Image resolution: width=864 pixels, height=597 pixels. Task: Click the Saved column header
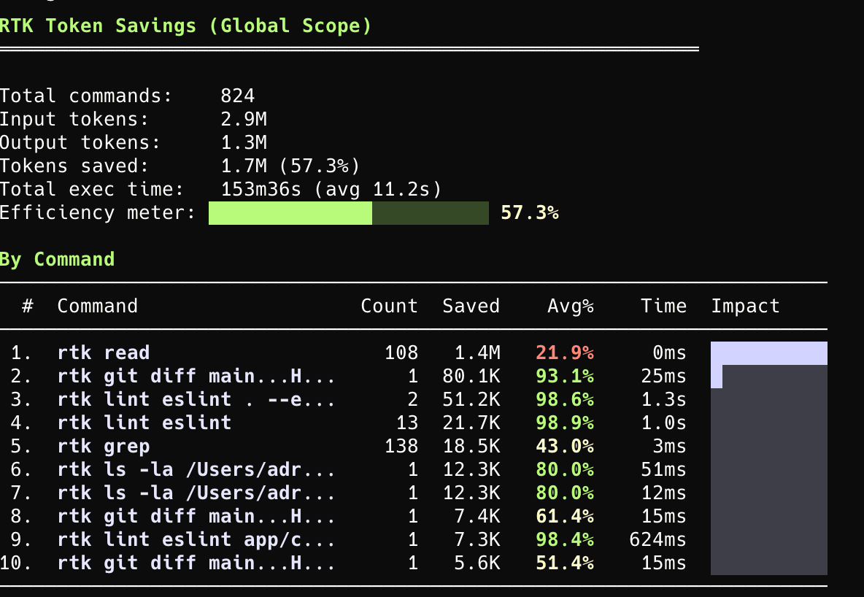point(471,306)
